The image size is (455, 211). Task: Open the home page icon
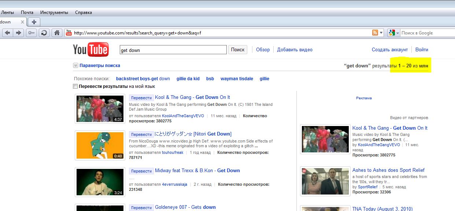click(57, 33)
